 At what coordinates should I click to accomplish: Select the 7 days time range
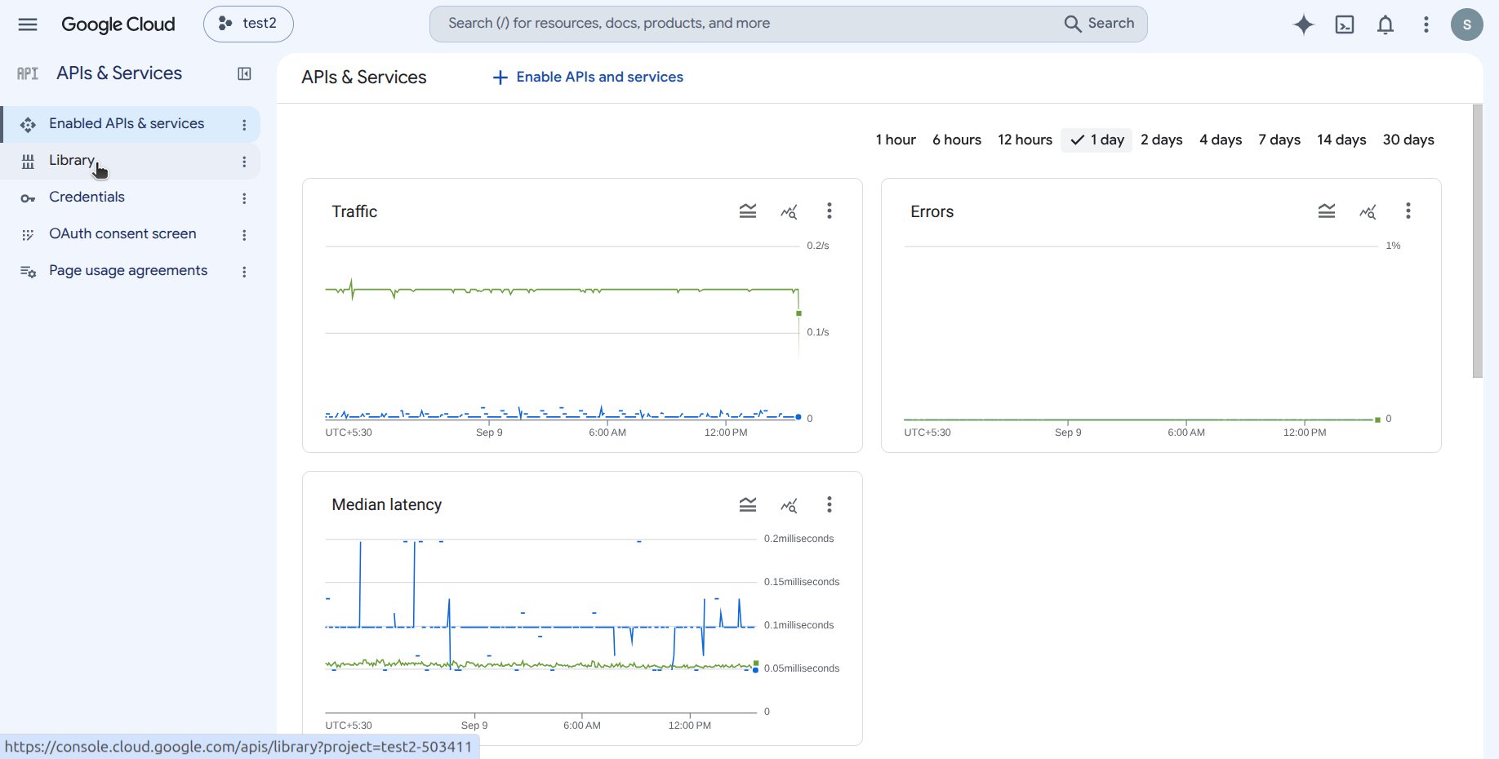coord(1279,140)
